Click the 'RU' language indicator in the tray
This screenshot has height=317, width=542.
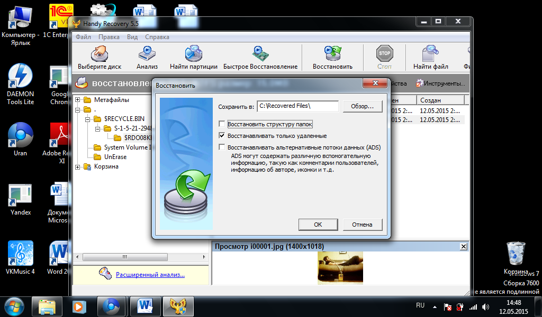click(x=420, y=305)
